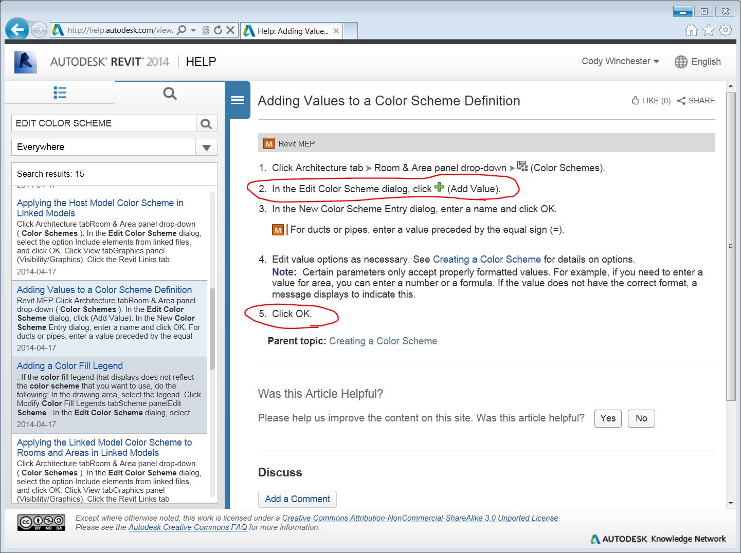741x553 pixels.
Task: Refresh the page with the reload icon
Action: coord(218,30)
